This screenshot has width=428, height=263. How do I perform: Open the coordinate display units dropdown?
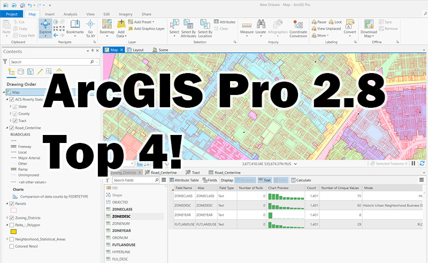pyautogui.click(x=295, y=164)
